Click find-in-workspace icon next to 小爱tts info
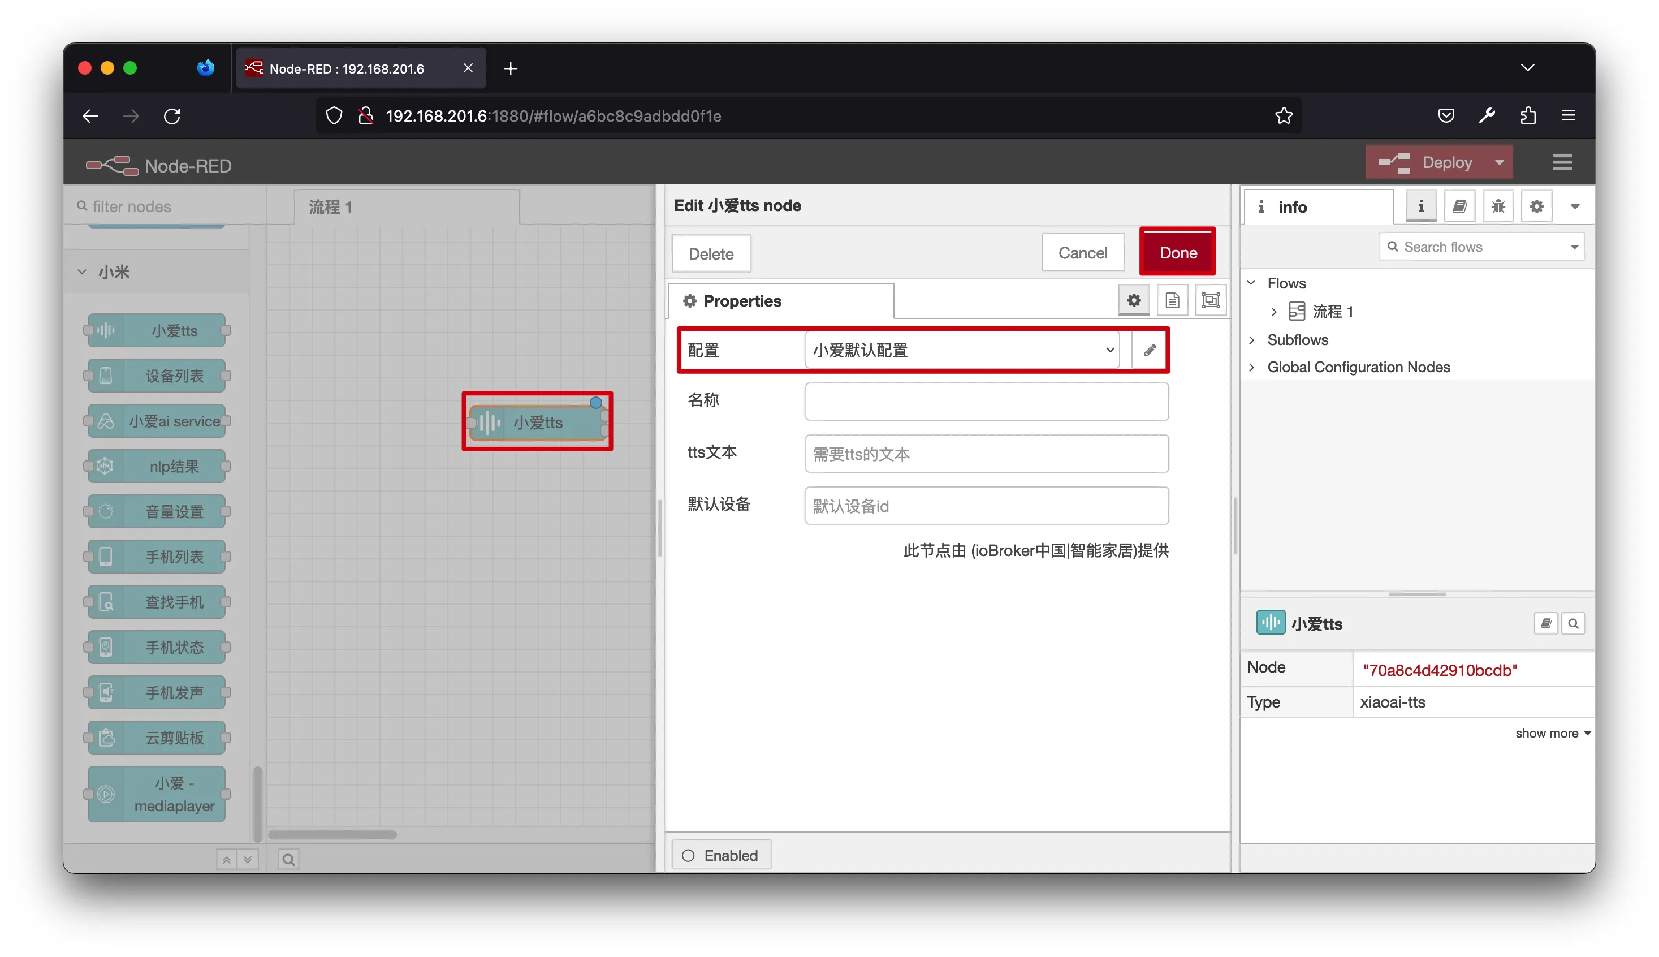The width and height of the screenshot is (1659, 957). click(x=1573, y=623)
